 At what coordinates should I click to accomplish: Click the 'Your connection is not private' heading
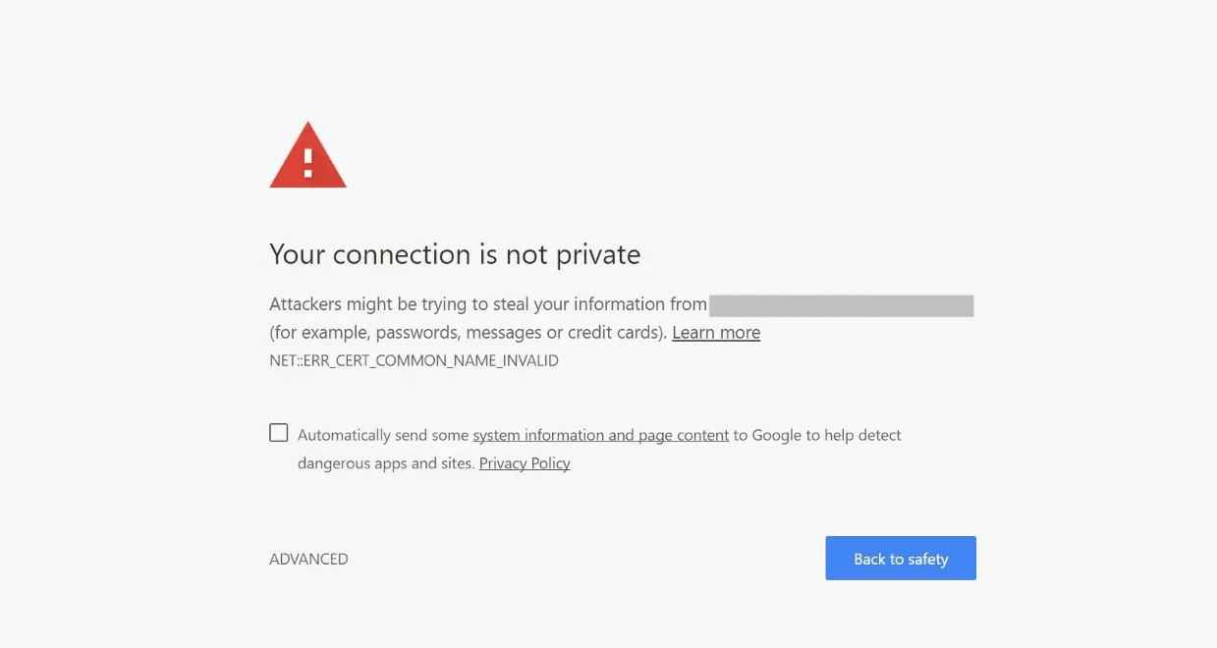[455, 253]
